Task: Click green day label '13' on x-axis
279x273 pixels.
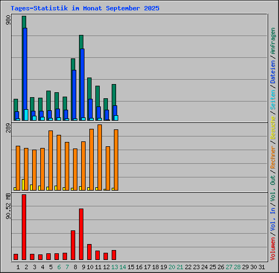Action: [114, 267]
